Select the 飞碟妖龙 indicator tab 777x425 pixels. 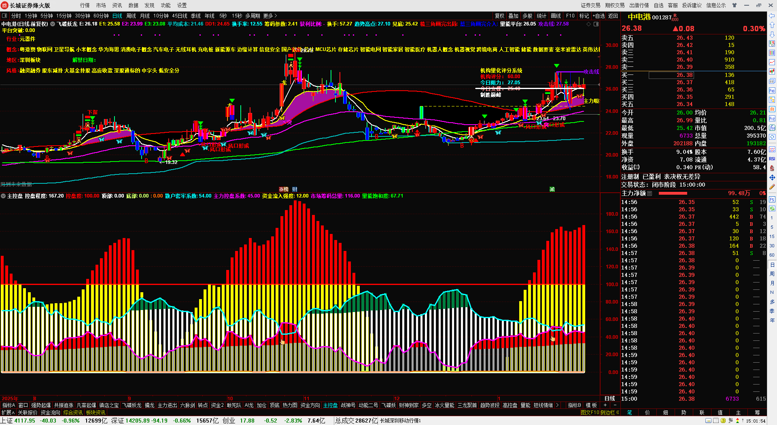[132, 405]
